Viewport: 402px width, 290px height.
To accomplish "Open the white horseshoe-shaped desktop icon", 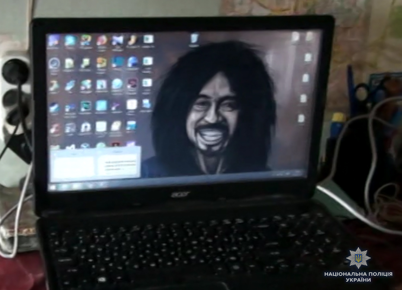I will tap(86, 127).
